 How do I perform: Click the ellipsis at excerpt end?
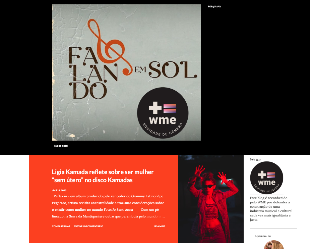tap(164, 216)
